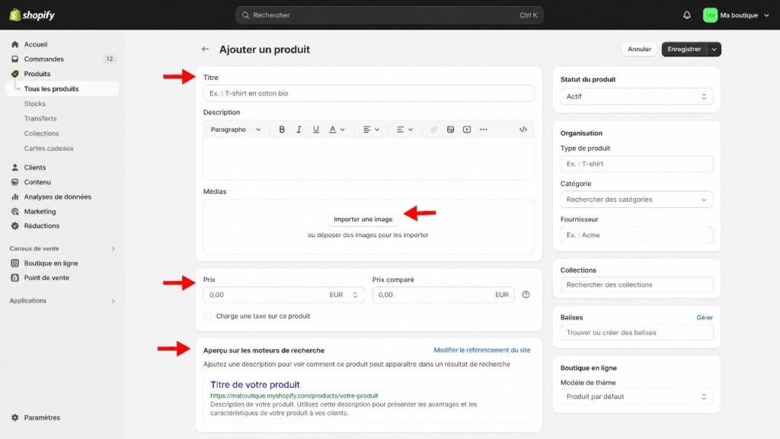Screen dimensions: 780x439
Task: Open Collections in the sidebar
Action: 41,133
